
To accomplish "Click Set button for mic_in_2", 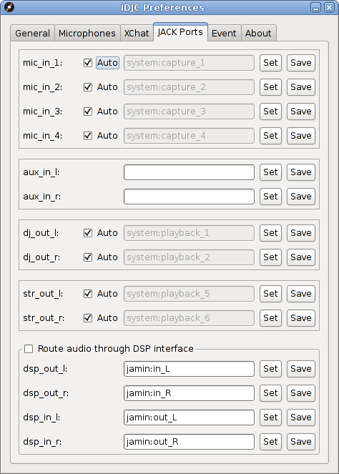I will tap(270, 87).
